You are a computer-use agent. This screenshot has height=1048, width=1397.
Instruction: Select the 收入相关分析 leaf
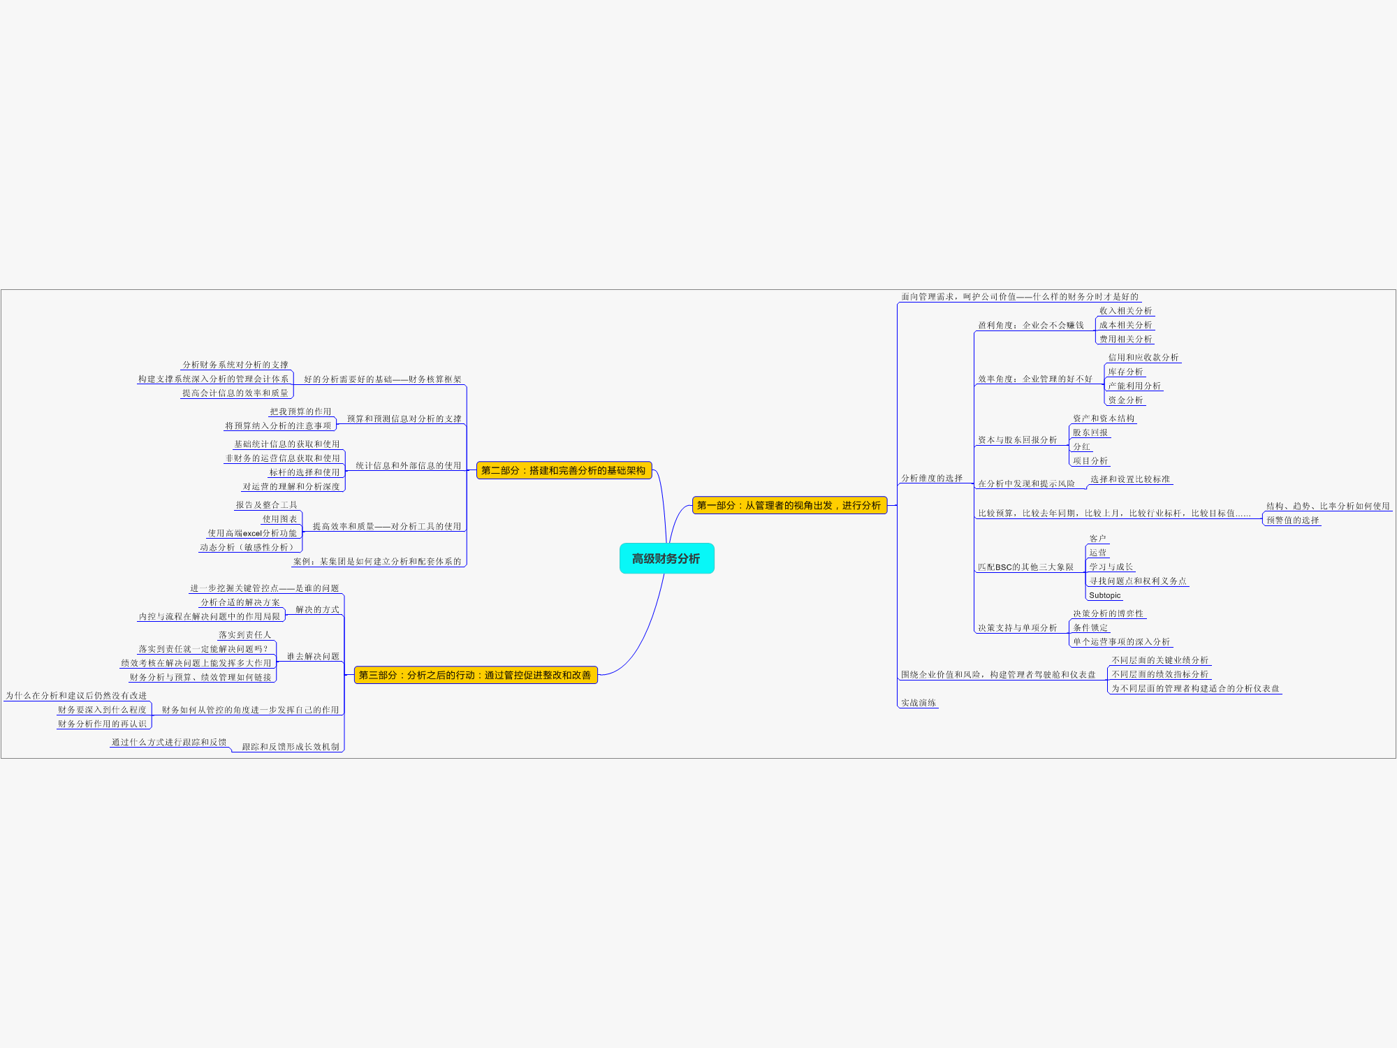[x=1125, y=311]
